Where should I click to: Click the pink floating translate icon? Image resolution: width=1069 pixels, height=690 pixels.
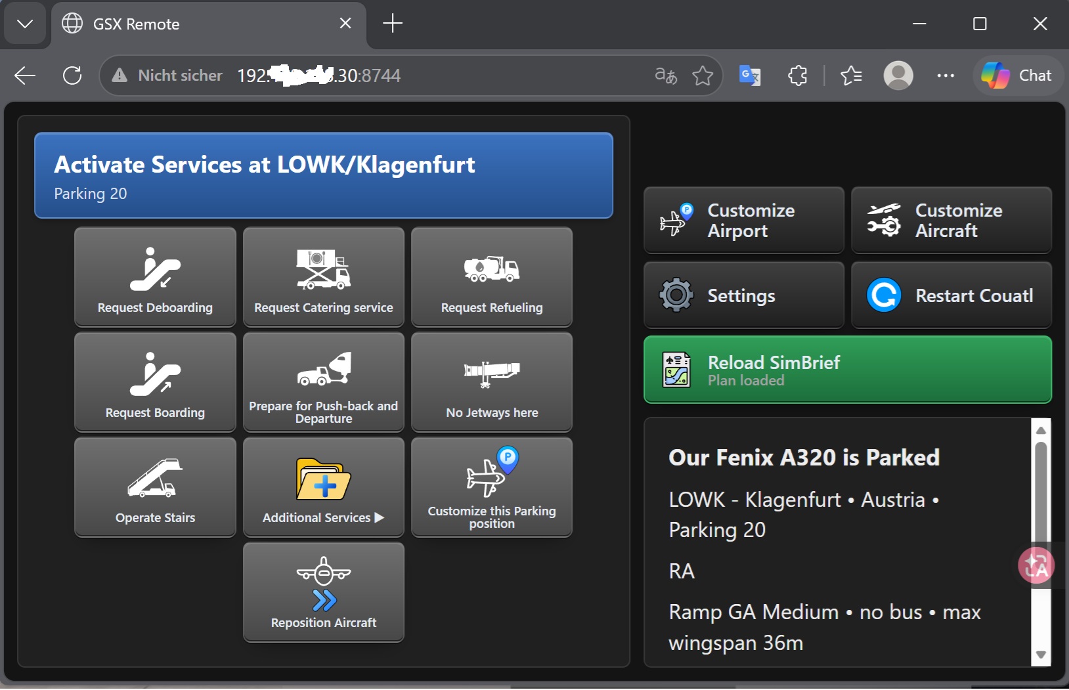(1037, 565)
